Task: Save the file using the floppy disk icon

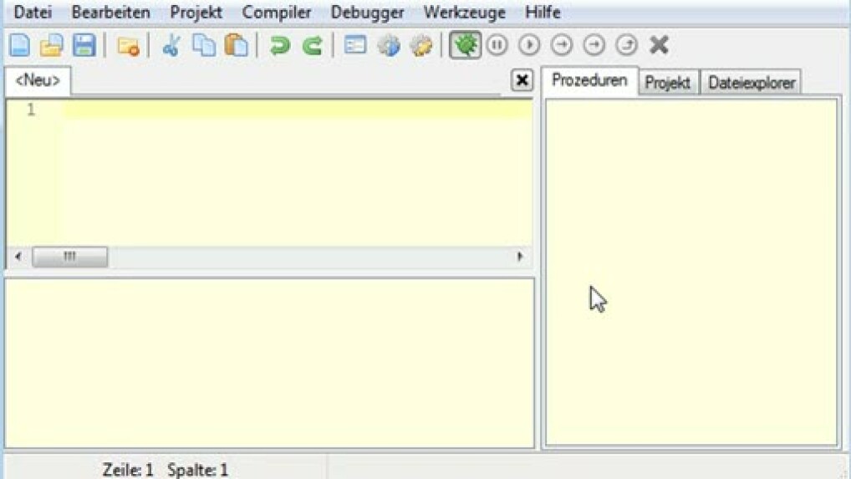Action: 84,45
